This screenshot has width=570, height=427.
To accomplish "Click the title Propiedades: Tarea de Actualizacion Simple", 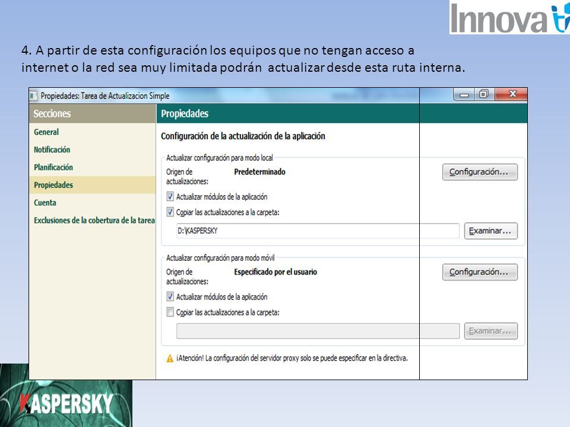I will point(105,96).
